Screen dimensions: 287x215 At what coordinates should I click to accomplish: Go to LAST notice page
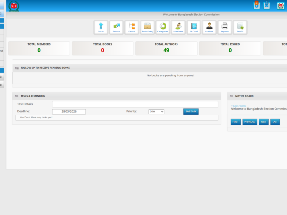click(x=275, y=122)
